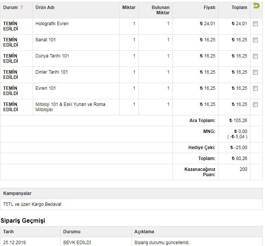Click the Bulunan Miktar column header
The height and width of the screenshot is (246, 265).
pyautogui.click(x=160, y=10)
